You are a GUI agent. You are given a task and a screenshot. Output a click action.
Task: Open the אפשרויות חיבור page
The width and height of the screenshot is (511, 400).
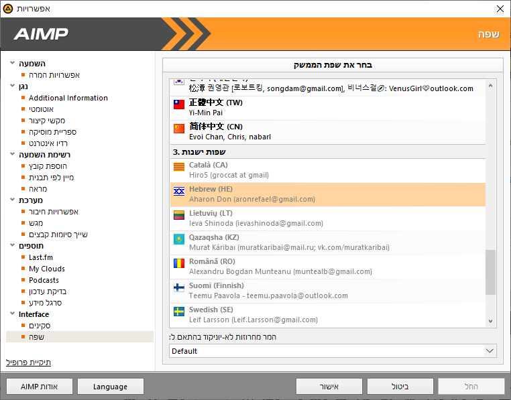point(54,212)
